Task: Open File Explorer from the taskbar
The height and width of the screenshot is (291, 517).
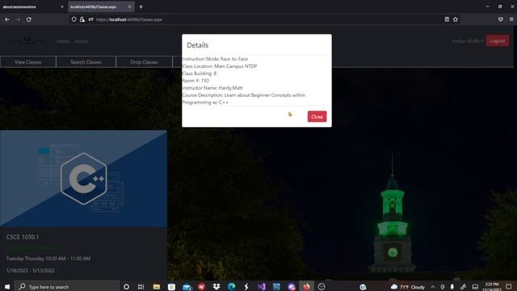Action: point(156,287)
